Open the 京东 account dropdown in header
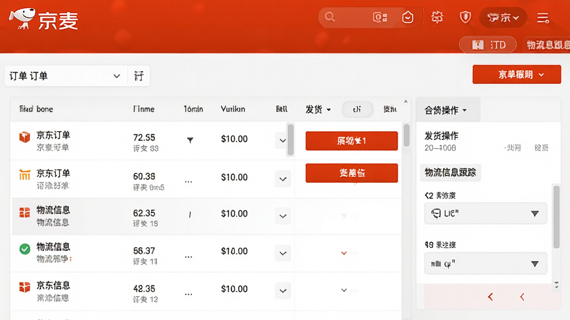 pos(503,17)
